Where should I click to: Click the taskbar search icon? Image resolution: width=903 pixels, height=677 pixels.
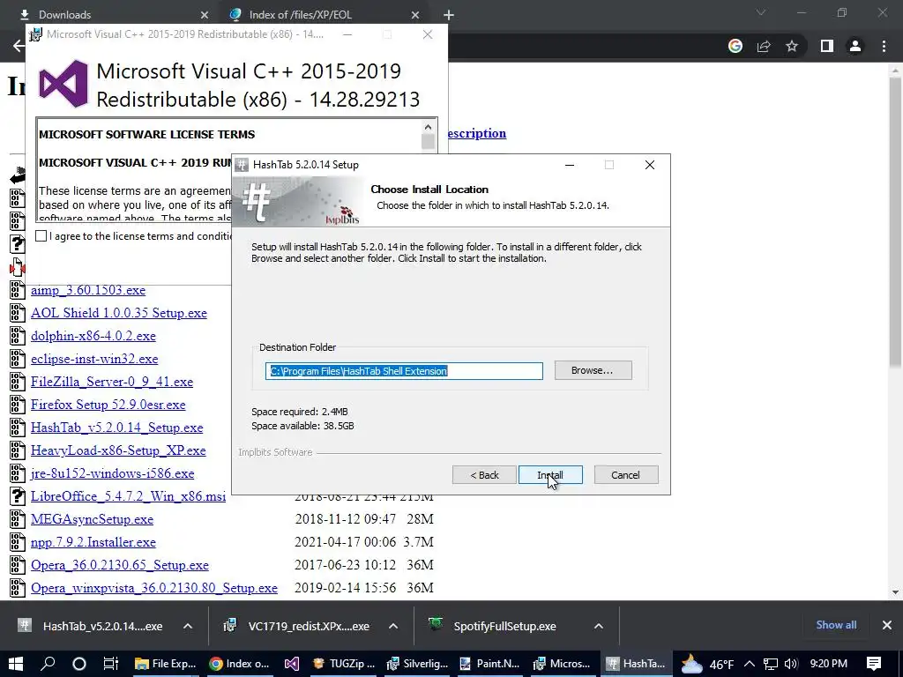pos(48,664)
